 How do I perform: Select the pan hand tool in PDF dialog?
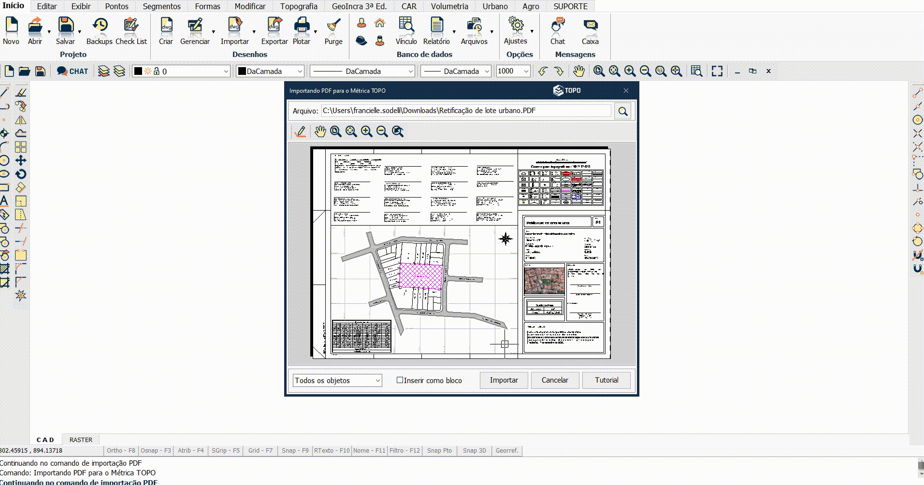pyautogui.click(x=320, y=131)
